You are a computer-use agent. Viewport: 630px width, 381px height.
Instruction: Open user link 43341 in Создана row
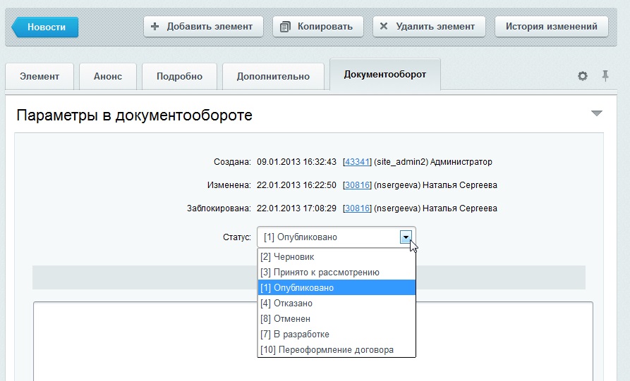pyautogui.click(x=357, y=161)
